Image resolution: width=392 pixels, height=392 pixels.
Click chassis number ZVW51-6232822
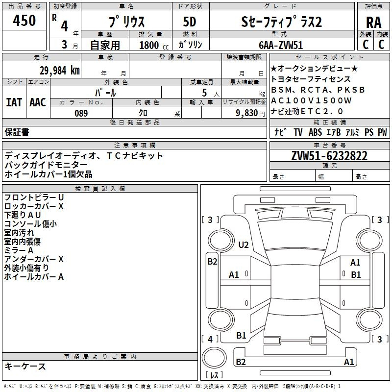(329, 156)
